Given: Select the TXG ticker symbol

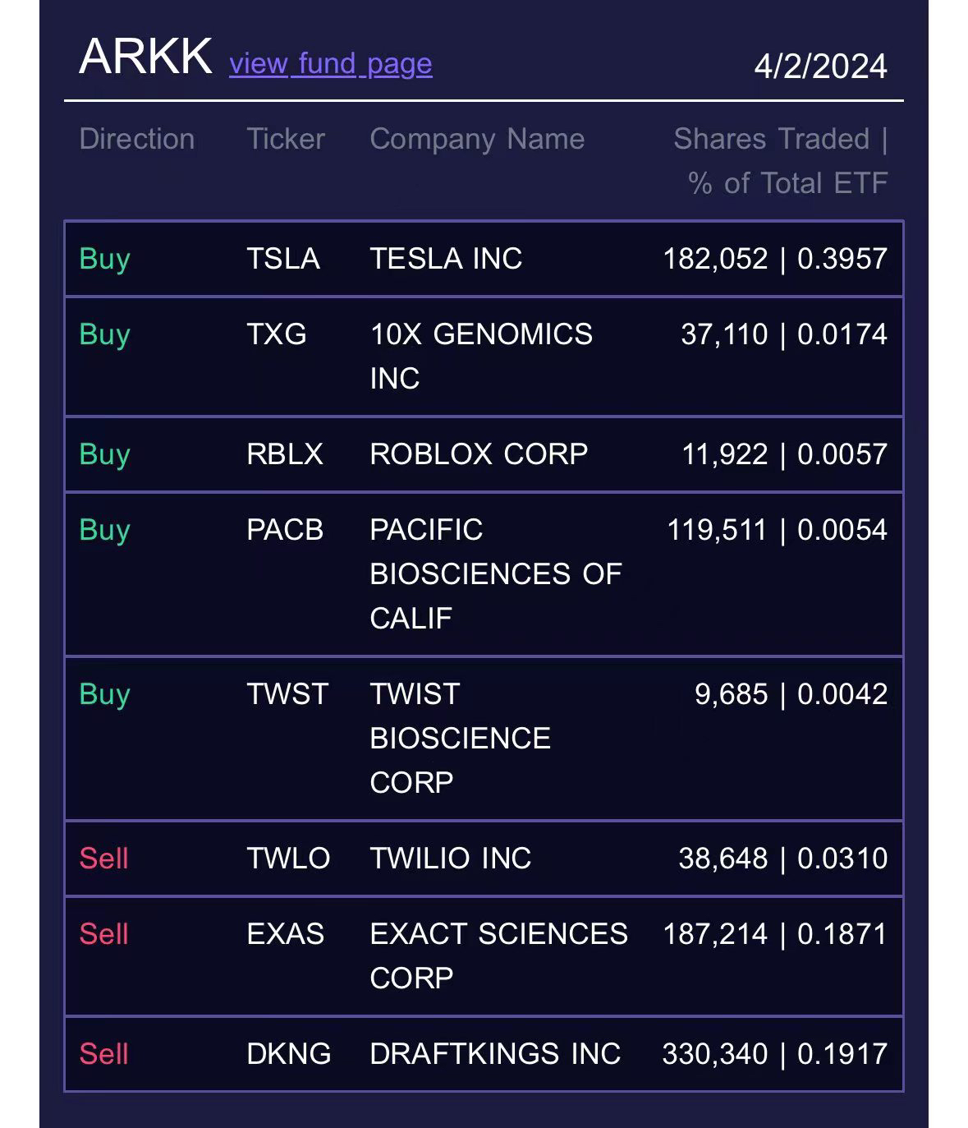Looking at the screenshot, I should (277, 334).
